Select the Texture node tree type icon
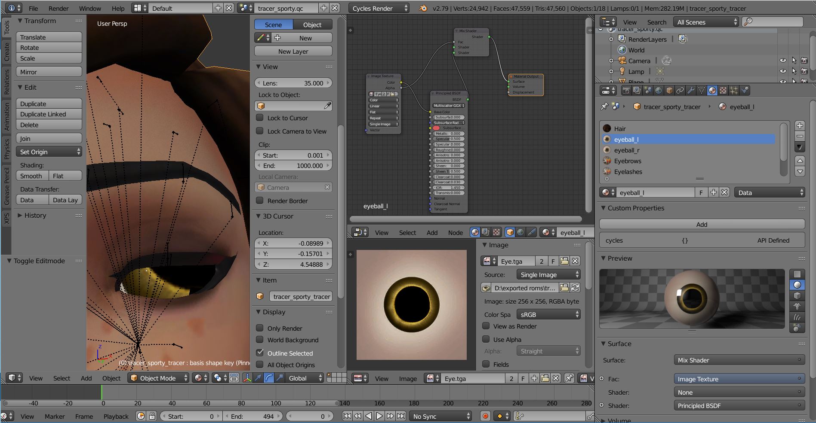 (x=496, y=232)
